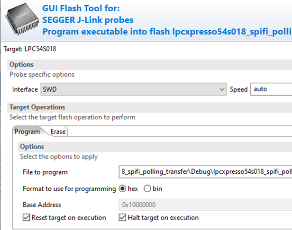Open the Erase tab
The height and width of the screenshot is (230, 292).
point(58,132)
